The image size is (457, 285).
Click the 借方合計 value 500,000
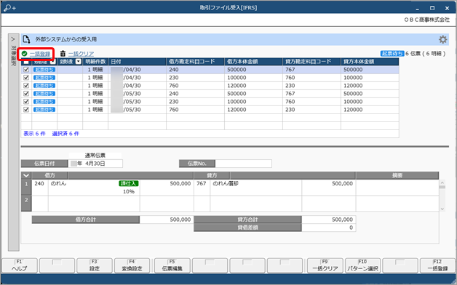click(x=180, y=220)
